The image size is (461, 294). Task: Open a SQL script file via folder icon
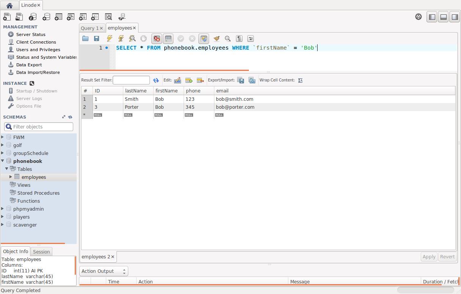(85, 38)
